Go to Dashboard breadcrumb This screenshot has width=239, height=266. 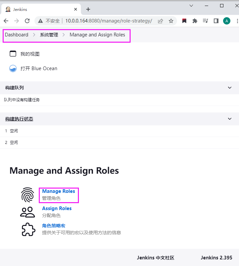17,35
